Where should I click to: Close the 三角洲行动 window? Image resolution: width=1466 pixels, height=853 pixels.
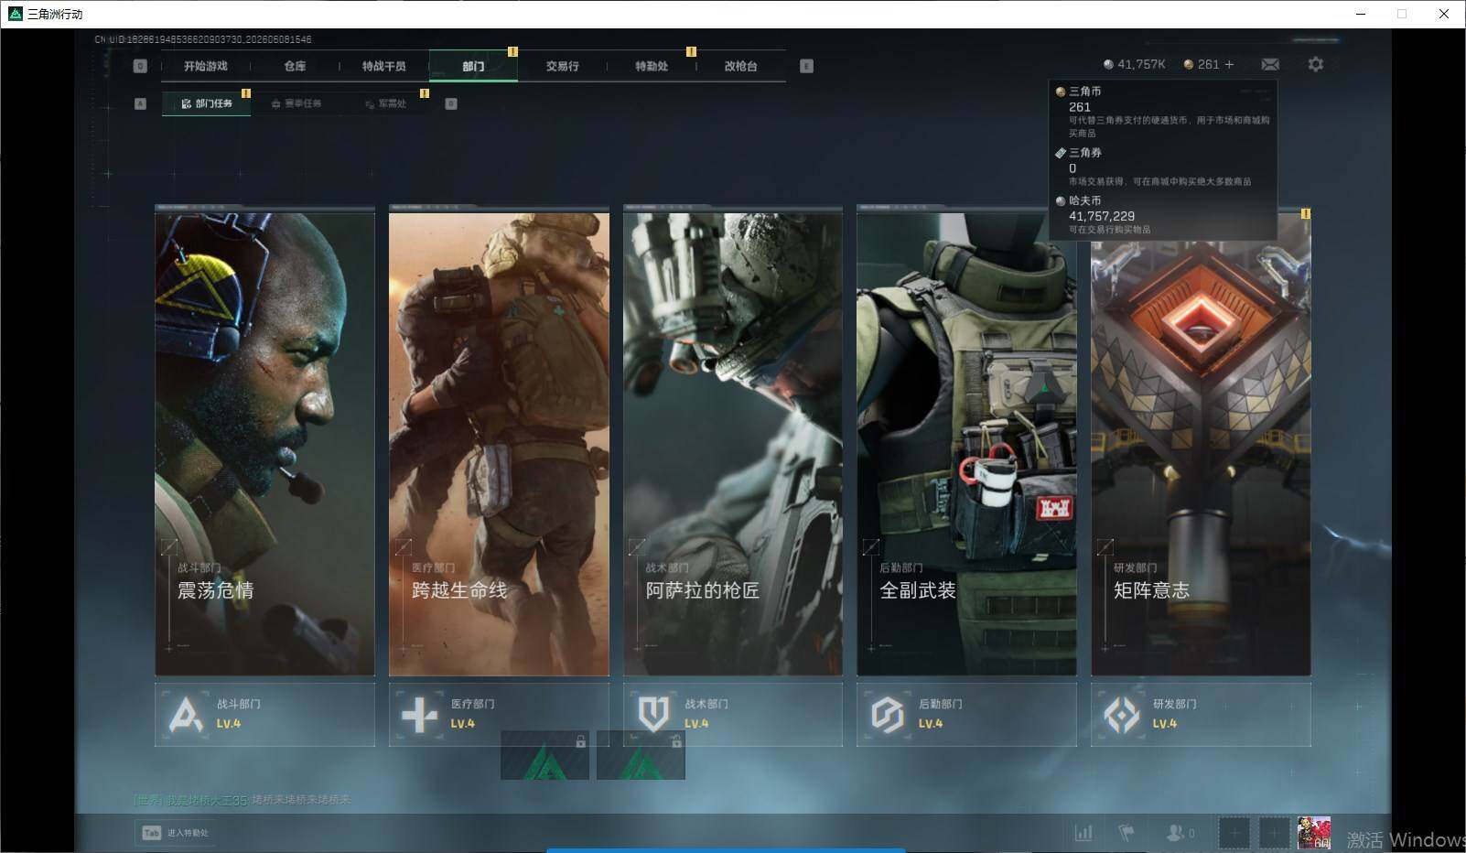click(x=1444, y=14)
